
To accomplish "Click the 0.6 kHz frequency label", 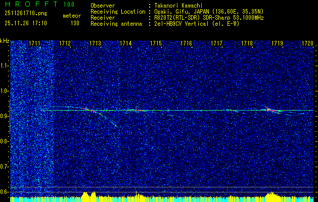I will coord(4,192).
